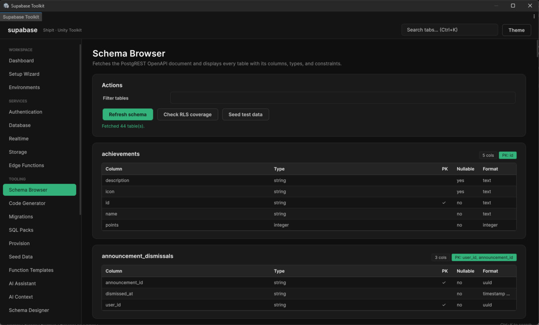Click the PK checkmark in the id row

tap(444, 203)
